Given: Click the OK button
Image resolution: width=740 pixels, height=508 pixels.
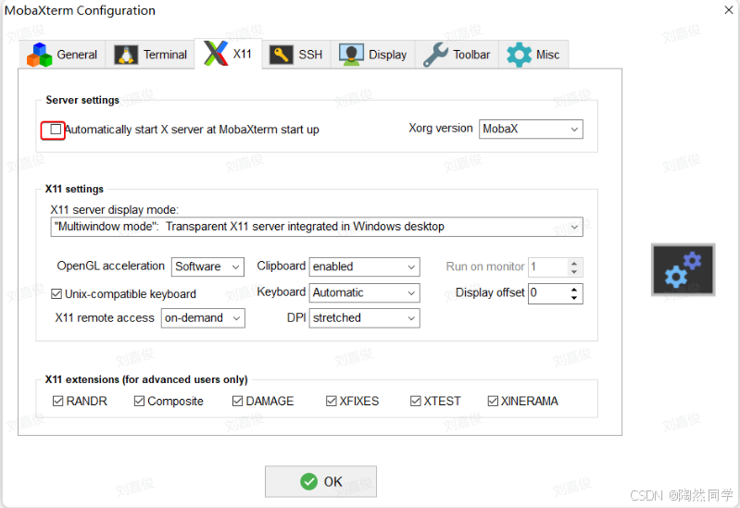Looking at the screenshot, I should click(x=321, y=481).
